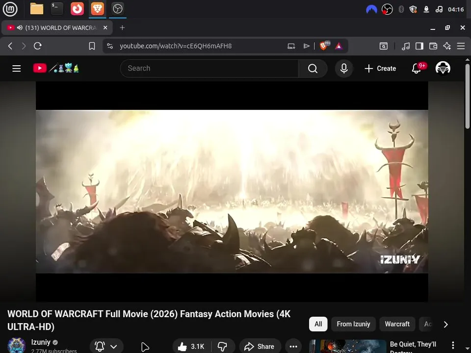Open the Brave Shields lion icon
The image size is (471, 353).
[x=324, y=46]
